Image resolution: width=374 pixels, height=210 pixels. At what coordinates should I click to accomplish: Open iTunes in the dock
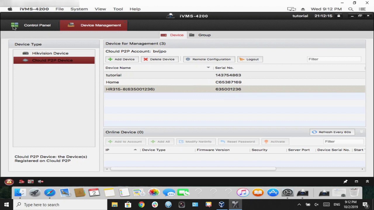243,193
